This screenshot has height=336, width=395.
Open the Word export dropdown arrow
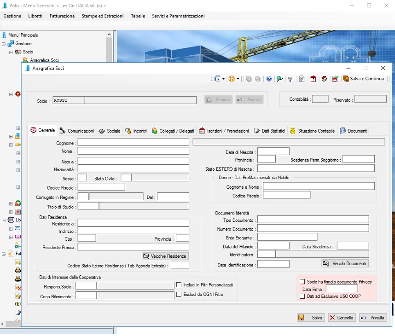[x=223, y=79]
